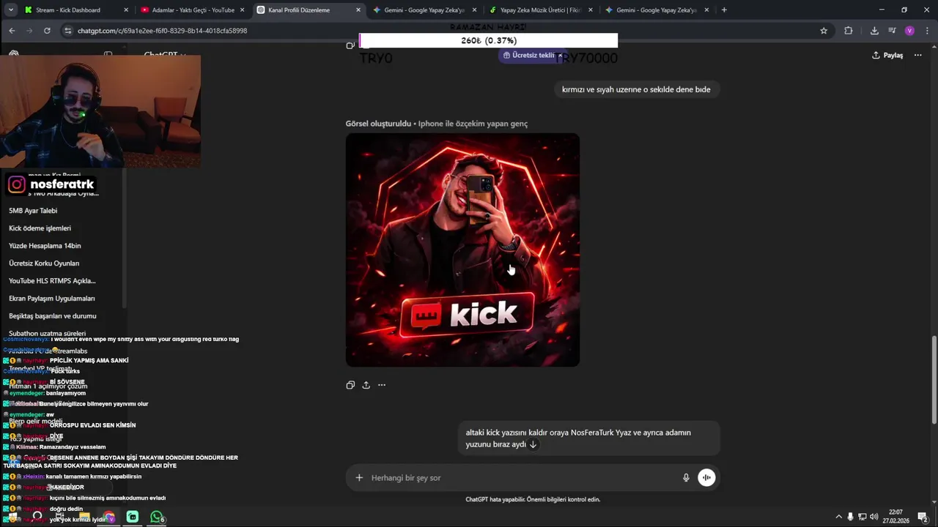Start dictation with the microphone icon
The image size is (938, 527).
(686, 478)
